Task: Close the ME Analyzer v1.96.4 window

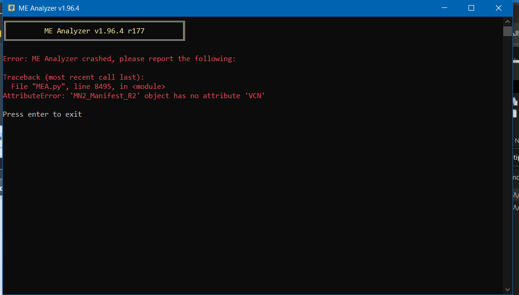Action: (x=499, y=8)
